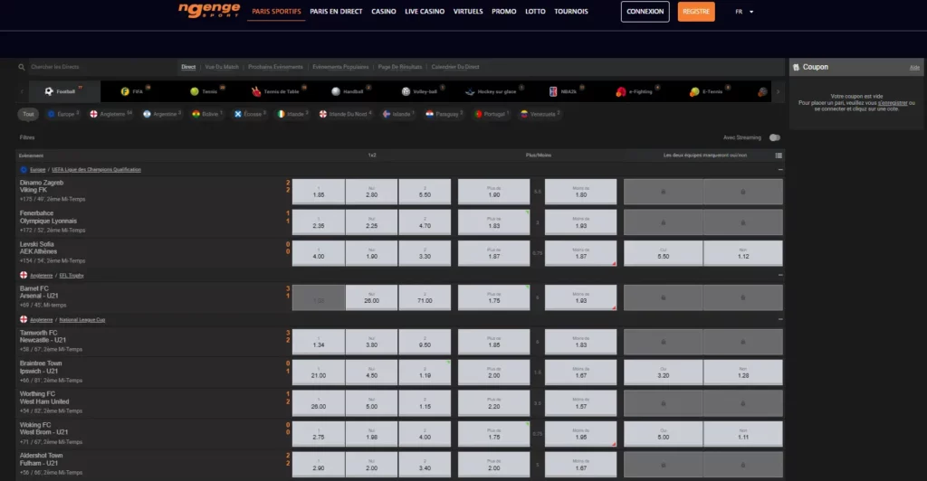Open the EFL Trophy league link
The height and width of the screenshot is (481, 927).
pos(72,275)
